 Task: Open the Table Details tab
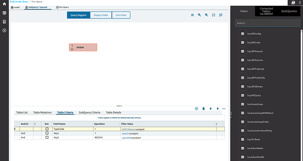113,113
